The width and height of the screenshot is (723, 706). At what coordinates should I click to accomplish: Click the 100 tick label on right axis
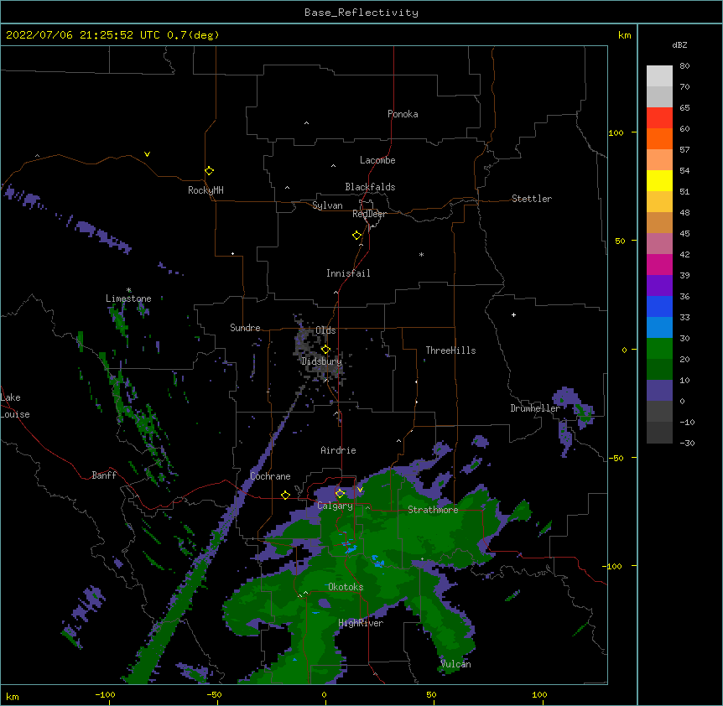coord(616,132)
